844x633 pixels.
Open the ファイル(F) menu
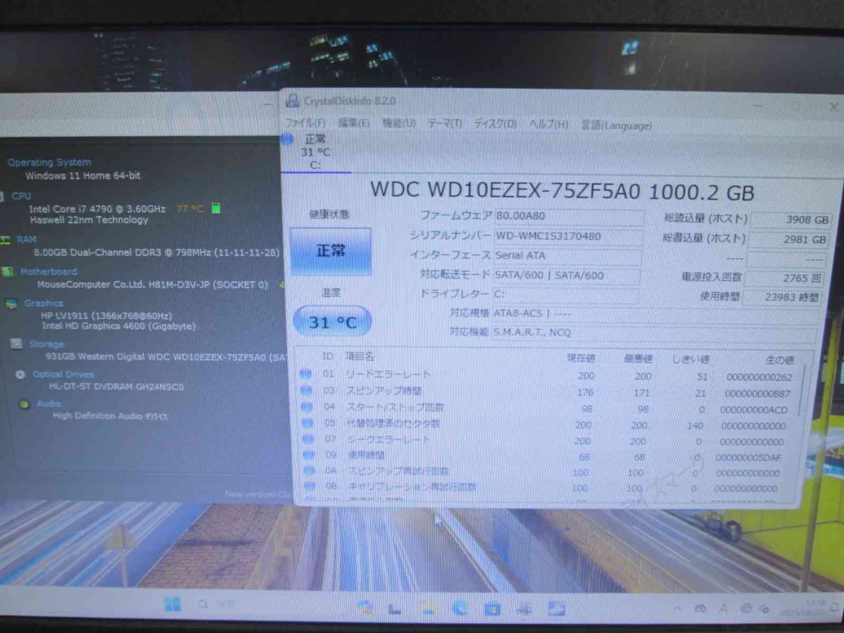point(305,122)
